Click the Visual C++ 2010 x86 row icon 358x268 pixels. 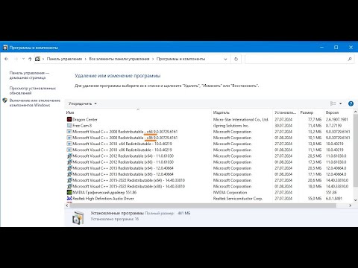pos(69,150)
